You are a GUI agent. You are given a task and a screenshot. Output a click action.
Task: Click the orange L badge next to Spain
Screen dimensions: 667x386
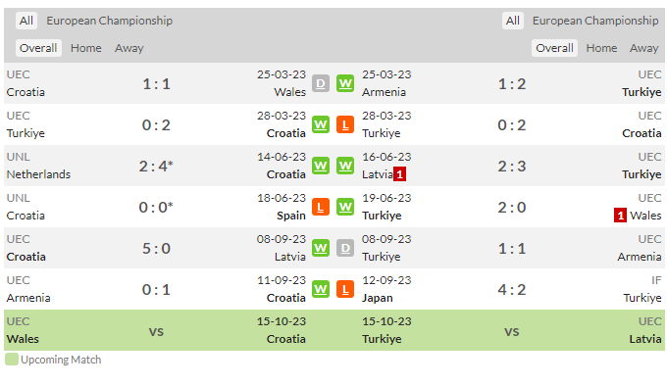coord(321,208)
